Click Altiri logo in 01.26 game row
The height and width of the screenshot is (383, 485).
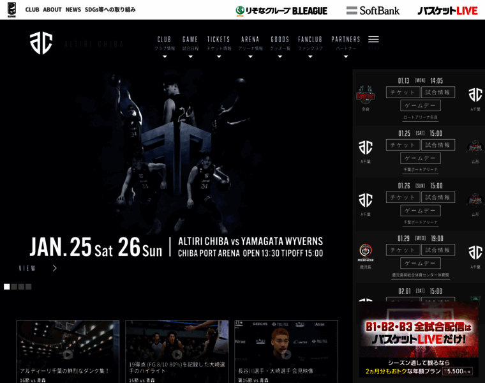365,200
